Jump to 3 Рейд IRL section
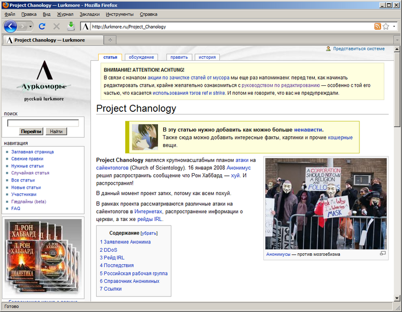This screenshot has width=402, height=312. [112, 257]
